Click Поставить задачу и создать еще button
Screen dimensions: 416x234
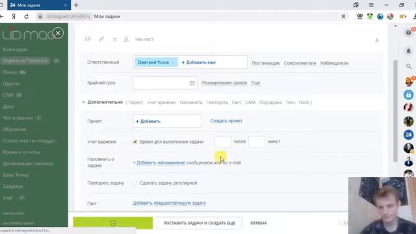pos(200,223)
